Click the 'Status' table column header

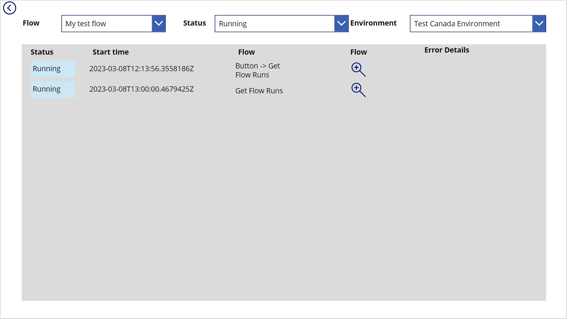click(x=42, y=52)
